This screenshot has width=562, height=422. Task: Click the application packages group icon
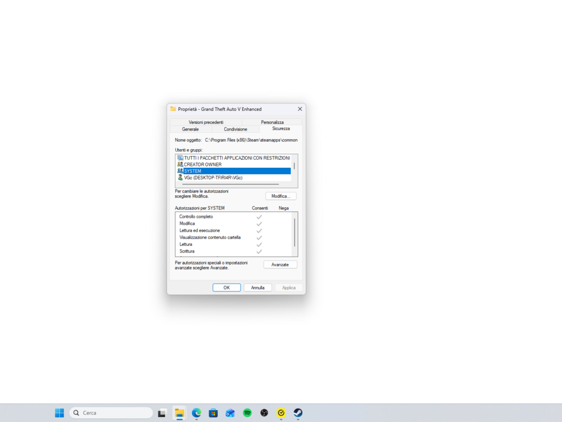point(180,158)
